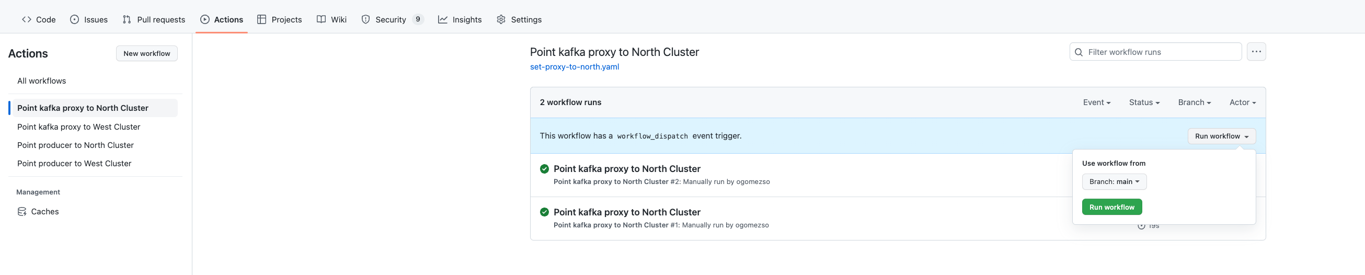Screen dimensions: 1365x275
Task: Open workflow run #2 title link
Action: click(x=627, y=169)
